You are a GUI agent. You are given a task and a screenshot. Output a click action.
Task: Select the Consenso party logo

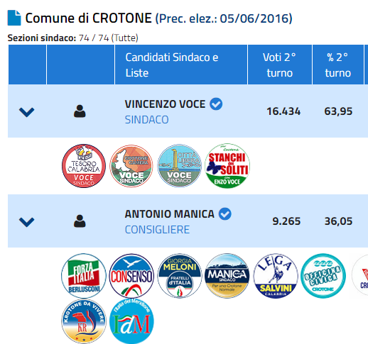coord(131,276)
